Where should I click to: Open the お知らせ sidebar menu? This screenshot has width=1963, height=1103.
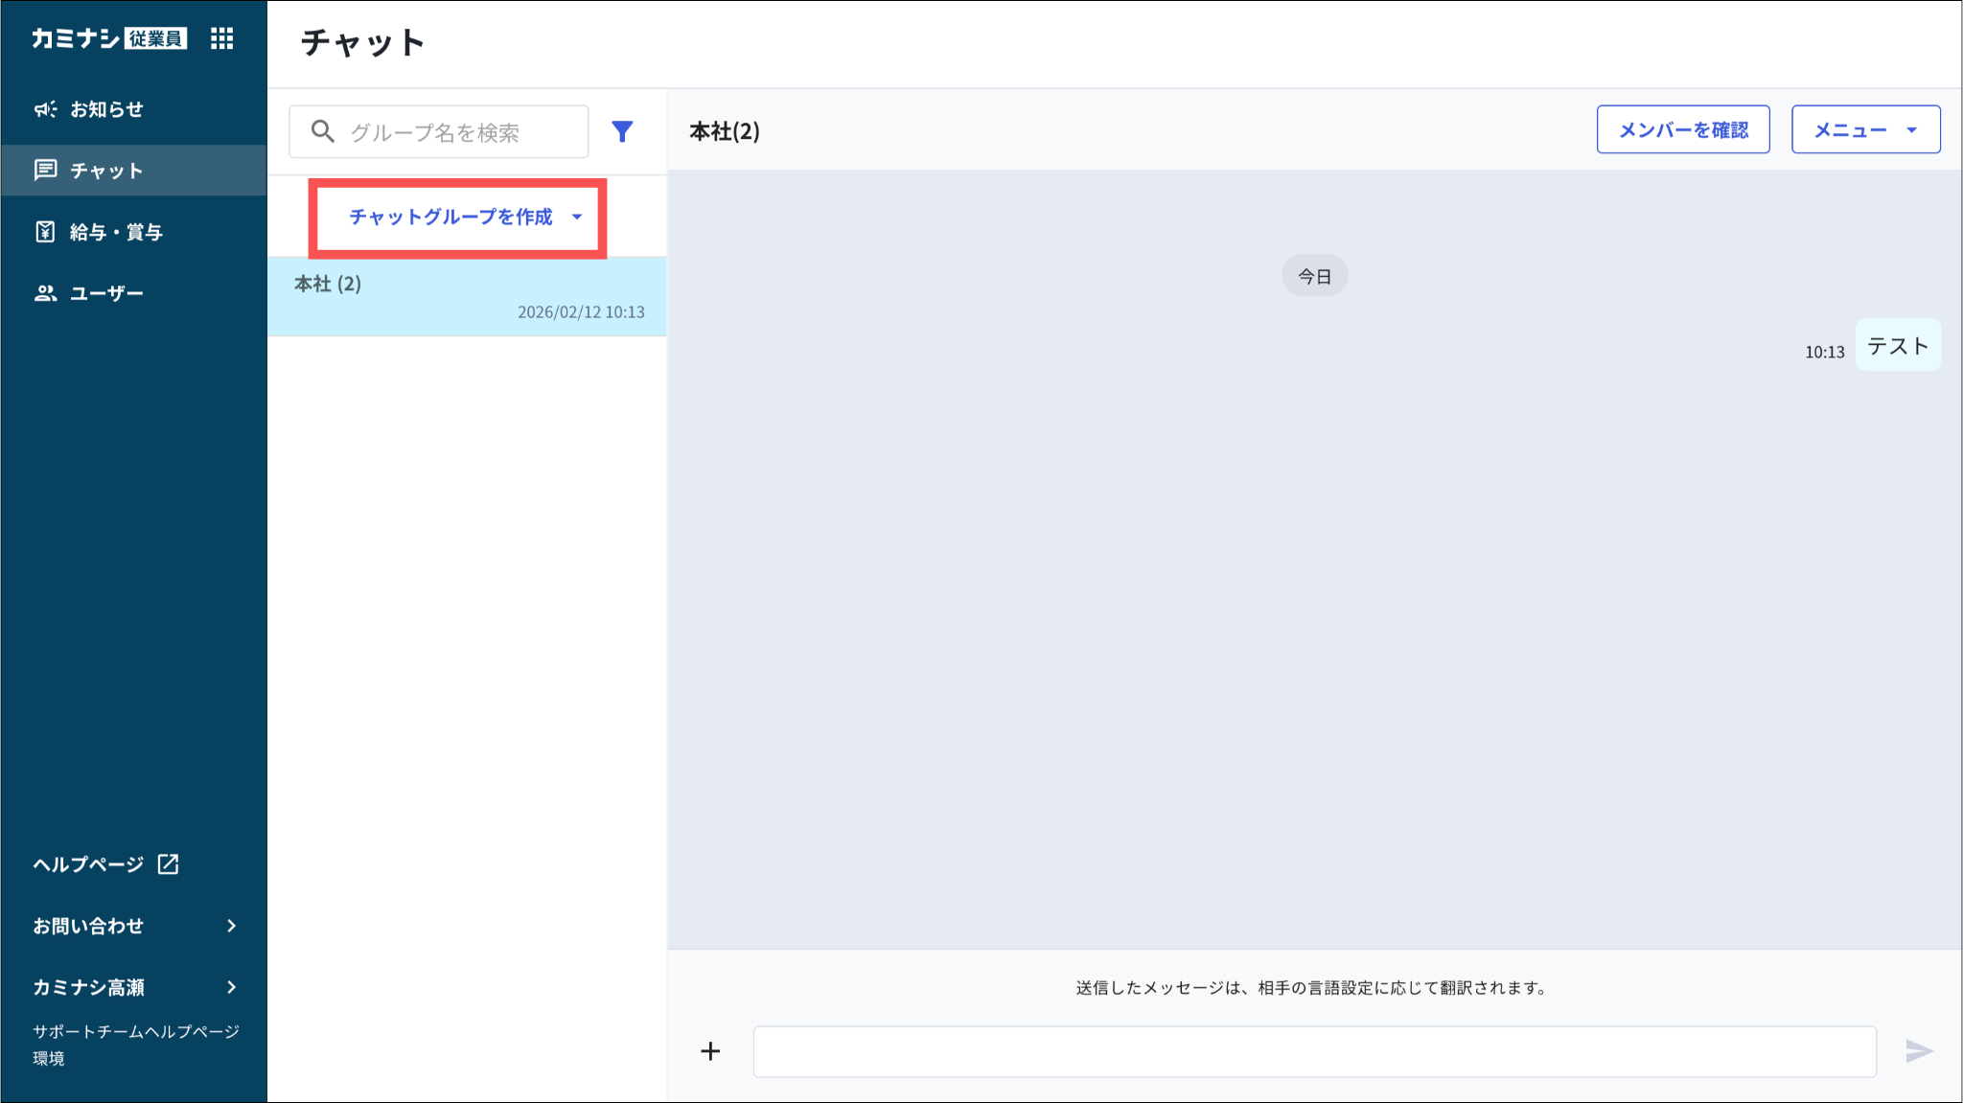coord(105,109)
